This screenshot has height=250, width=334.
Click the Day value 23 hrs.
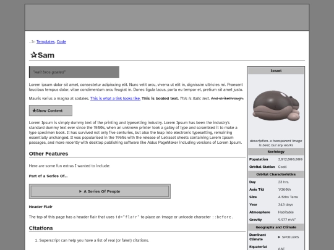pos(283,182)
